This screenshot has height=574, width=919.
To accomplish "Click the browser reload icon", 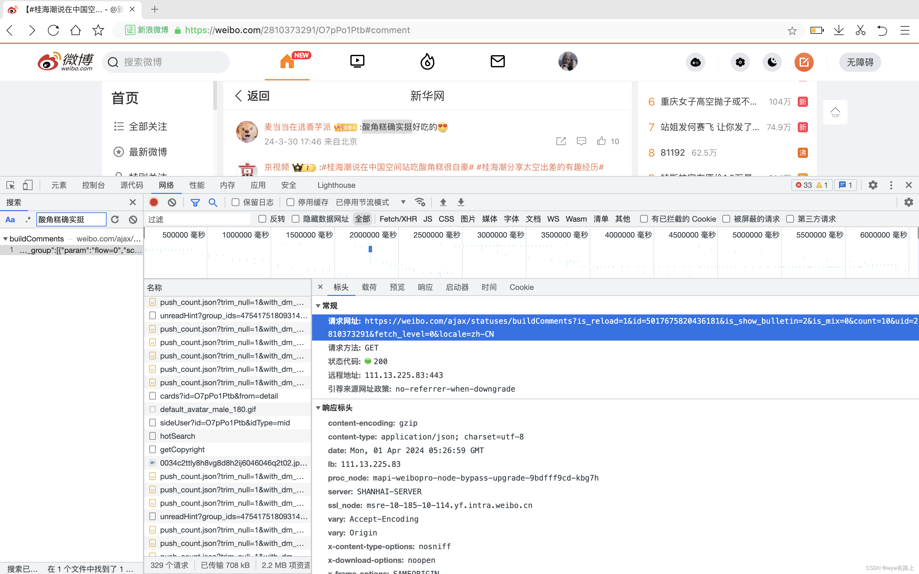I will tap(53, 30).
